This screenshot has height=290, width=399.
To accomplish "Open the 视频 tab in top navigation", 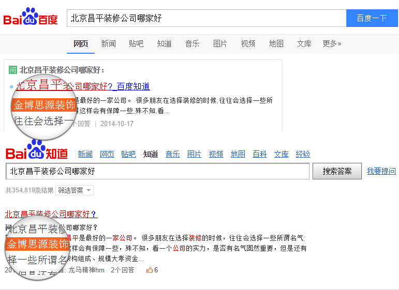I will point(248,44).
